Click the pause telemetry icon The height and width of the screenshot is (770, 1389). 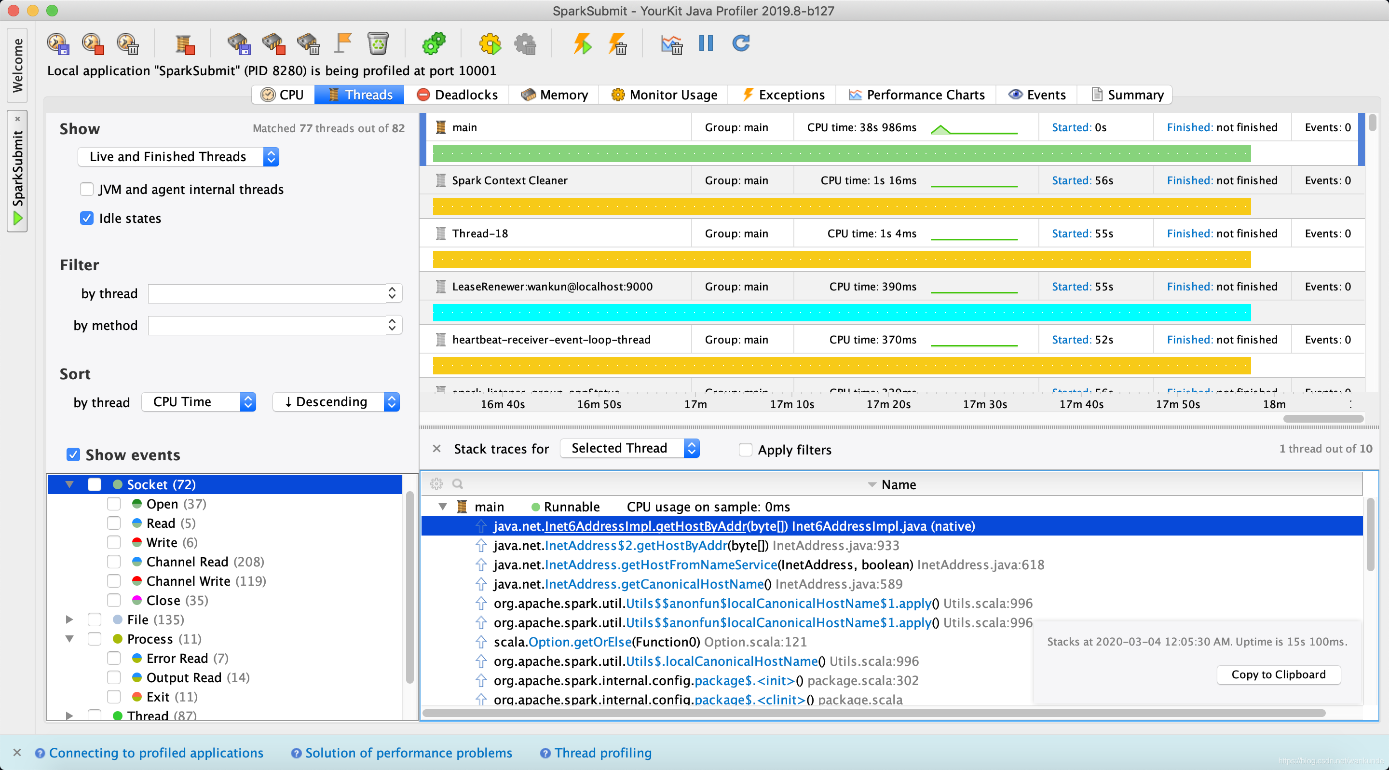(x=705, y=44)
